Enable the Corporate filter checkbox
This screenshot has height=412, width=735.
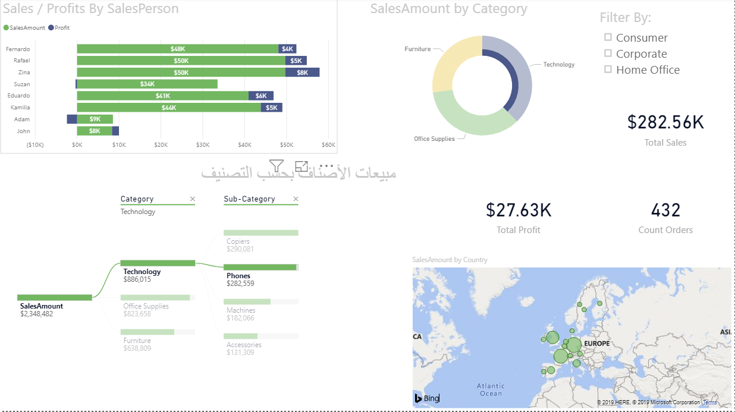click(608, 54)
